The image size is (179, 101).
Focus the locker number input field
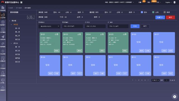click(x=72, y=26)
